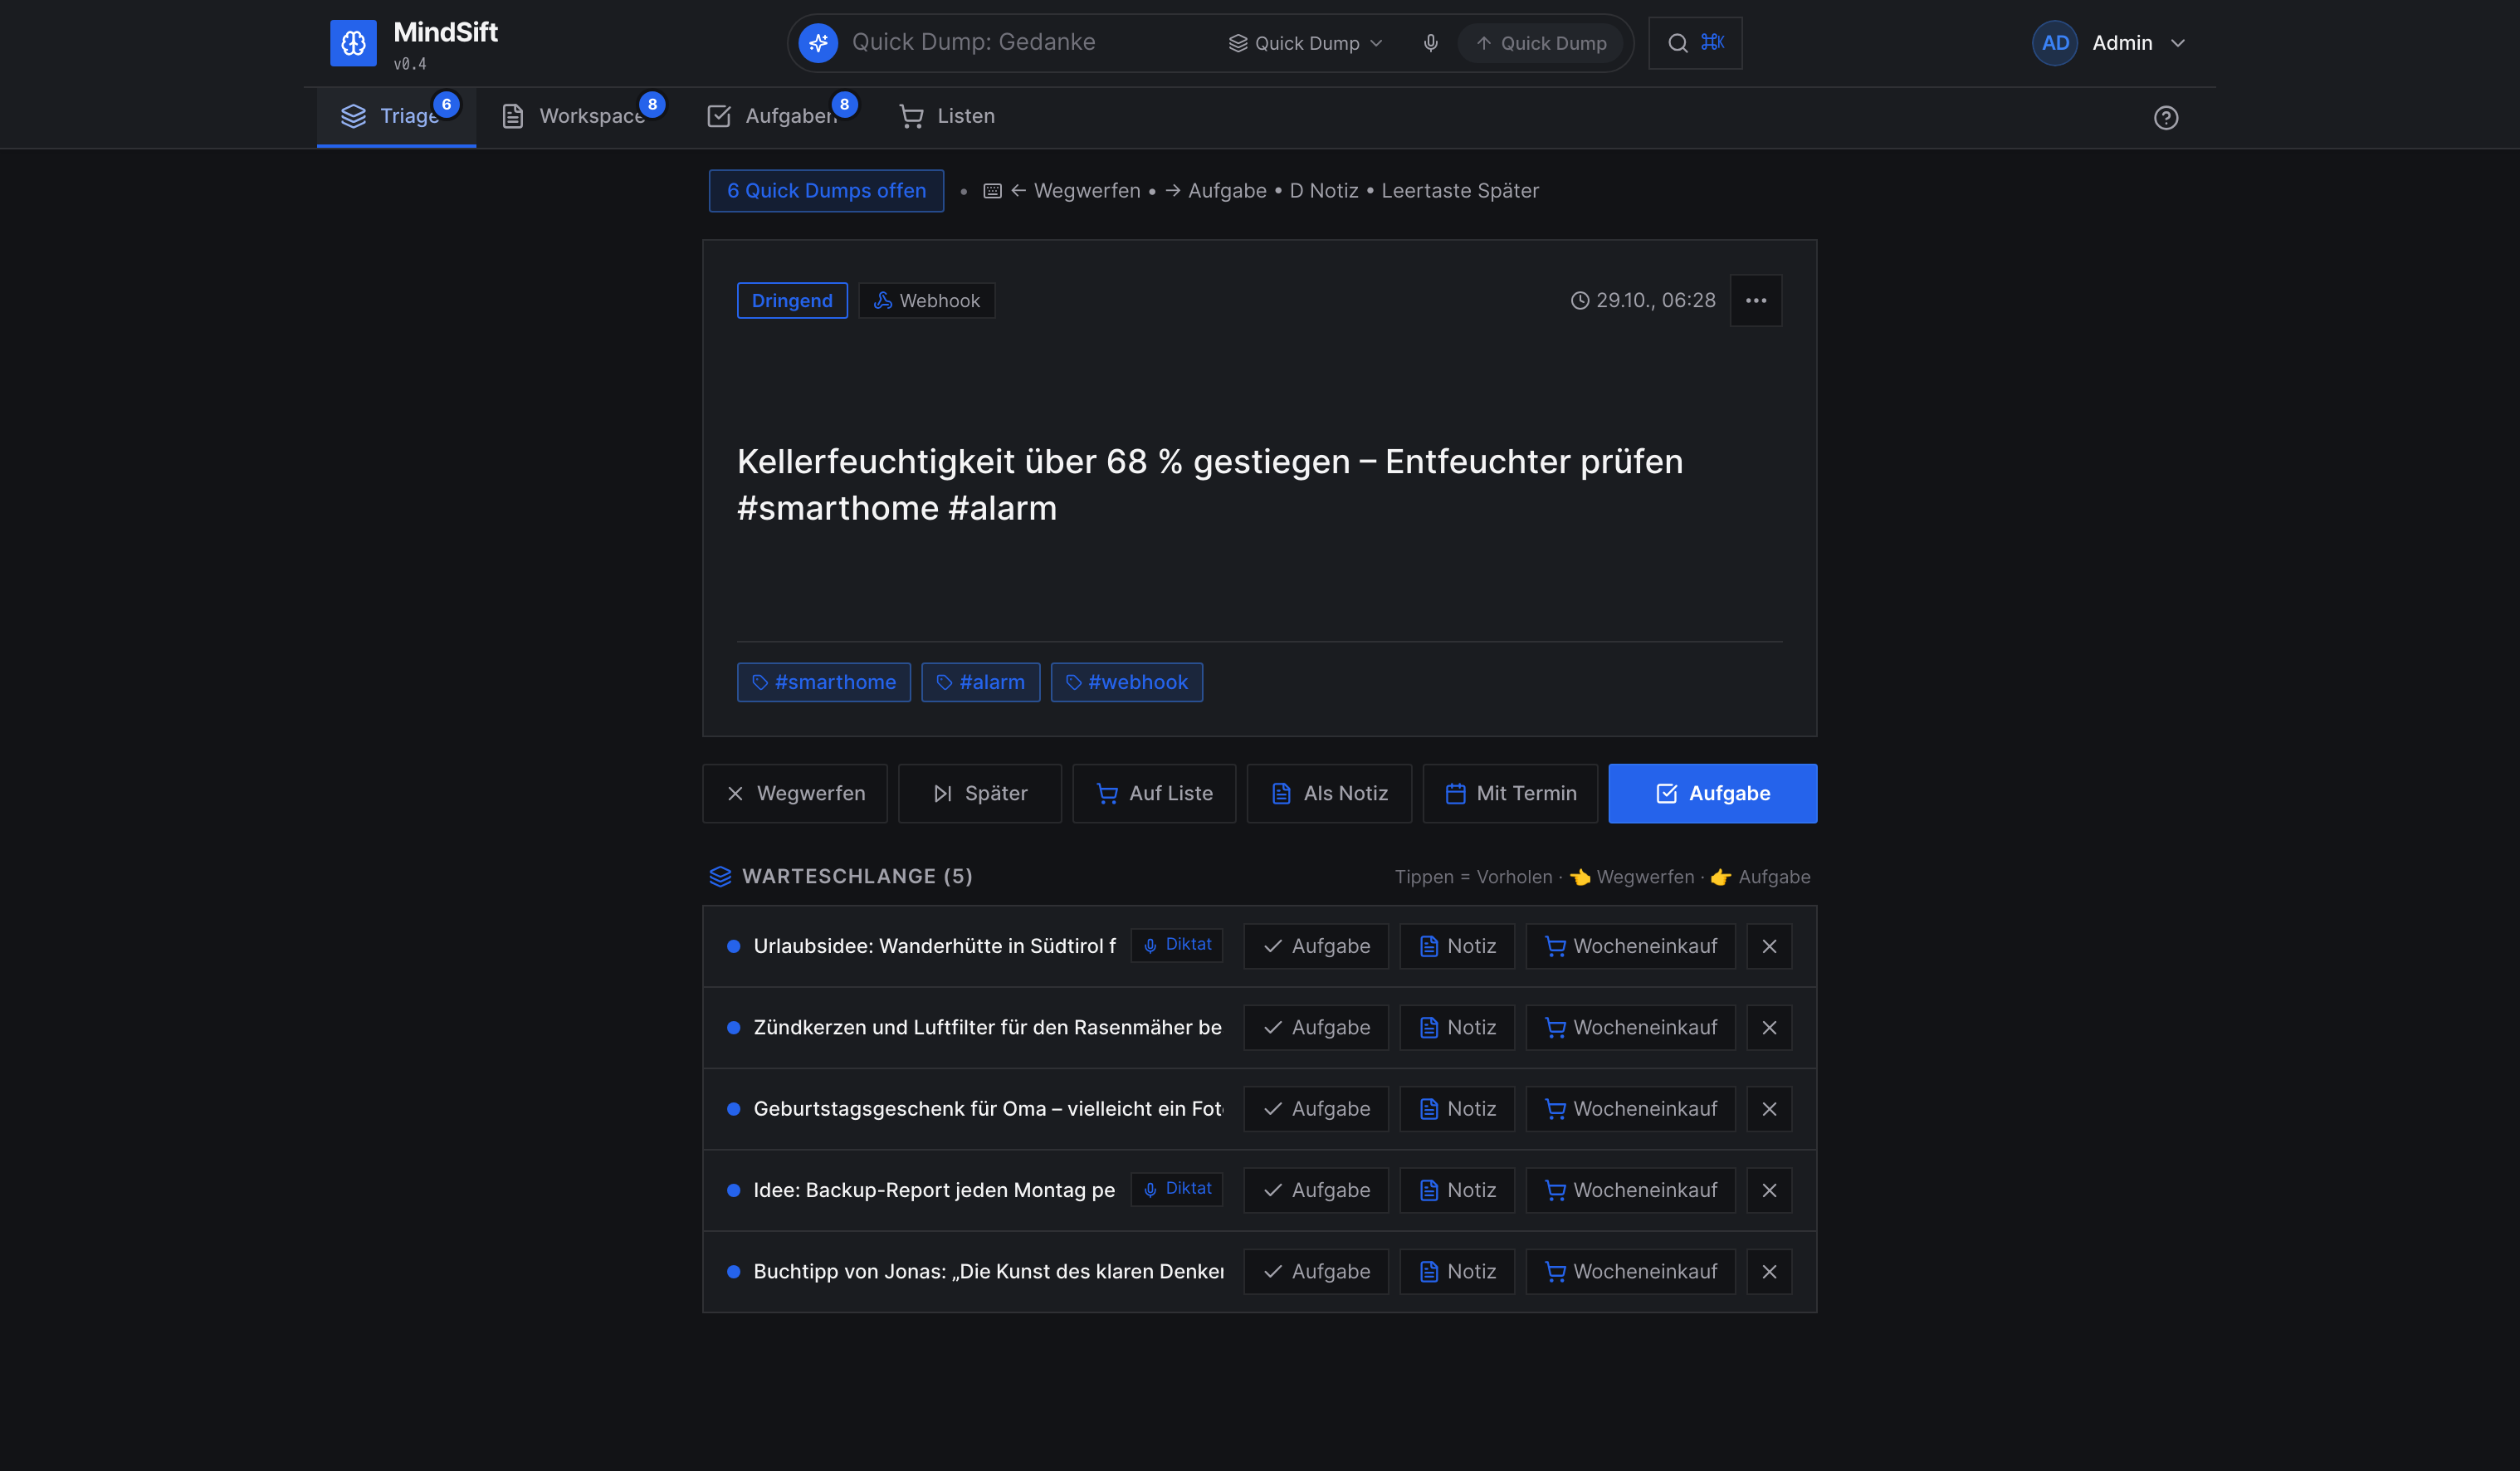Click the Kellerfeuchtigkeit card text
The width and height of the screenshot is (2520, 1471).
1210,485
